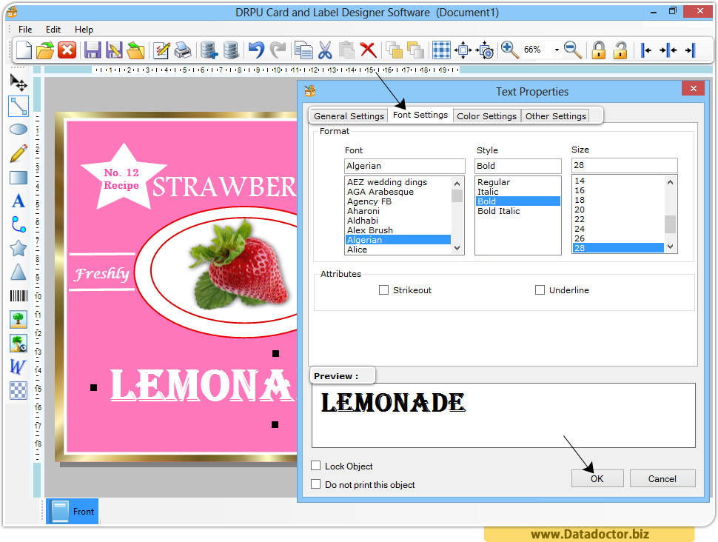Screen dimensions: 718x542
Task: Enable the Lock Object checkbox
Action: coord(316,466)
